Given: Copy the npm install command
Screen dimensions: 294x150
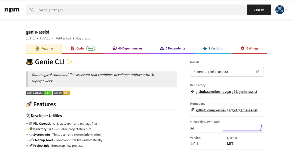Looking at the screenshot, I should coord(258,71).
